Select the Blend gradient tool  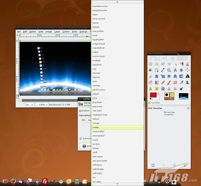click(x=156, y=82)
